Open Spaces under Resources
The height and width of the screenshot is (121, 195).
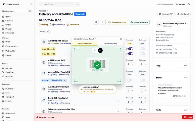(x=7, y=101)
